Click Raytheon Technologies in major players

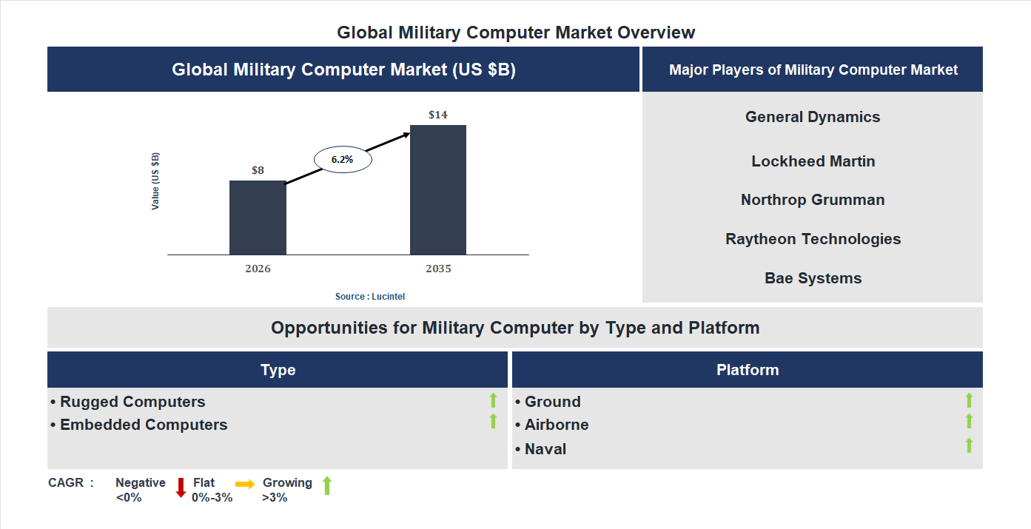point(813,239)
